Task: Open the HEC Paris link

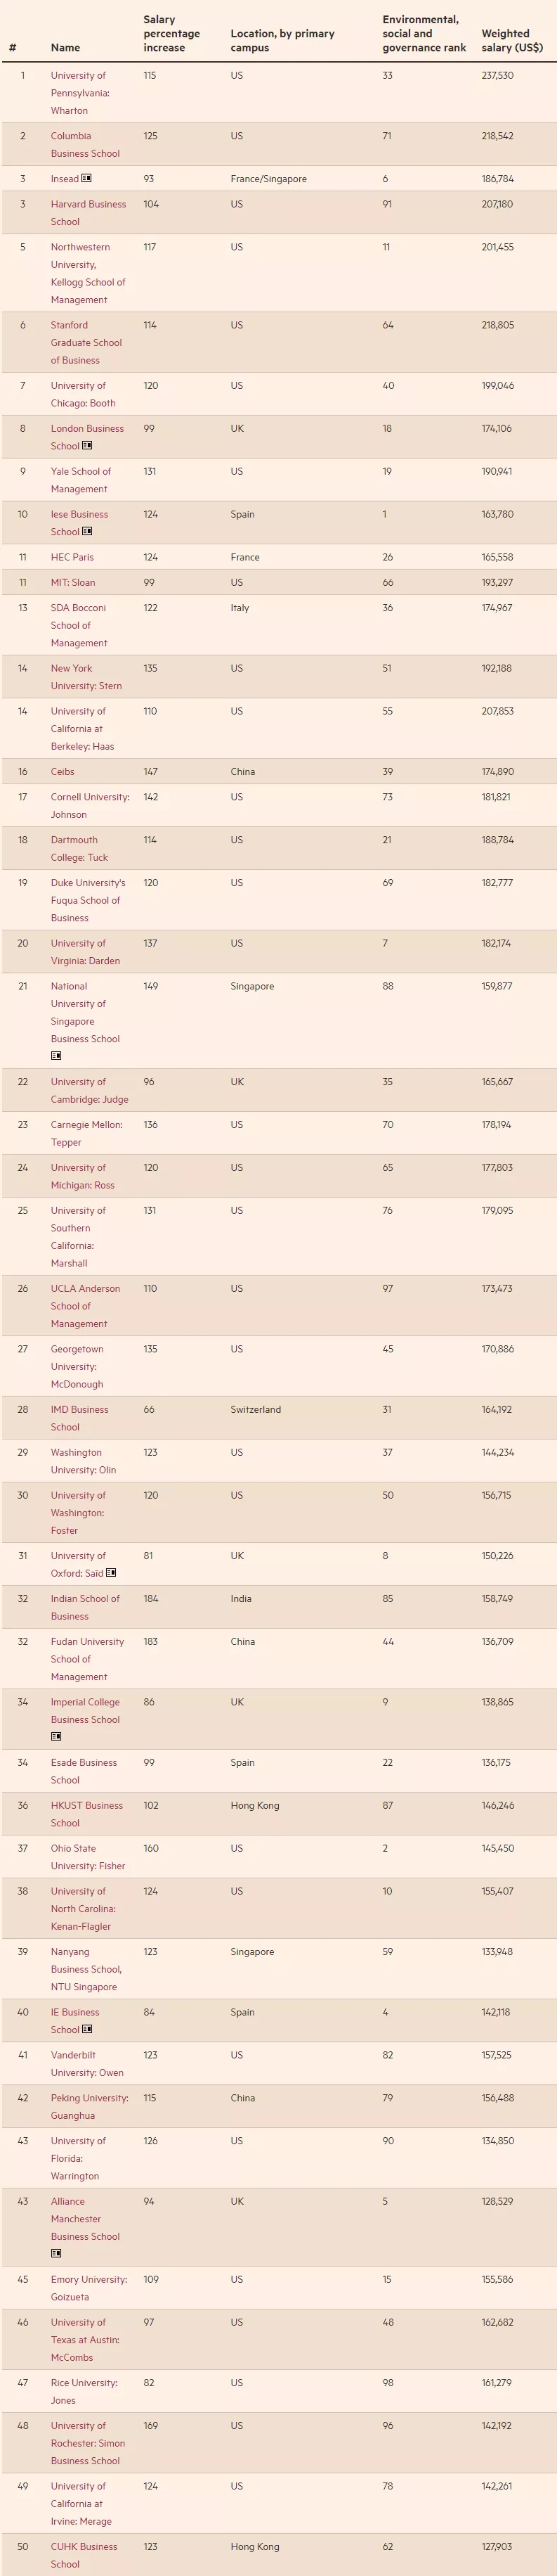Action: 72,558
